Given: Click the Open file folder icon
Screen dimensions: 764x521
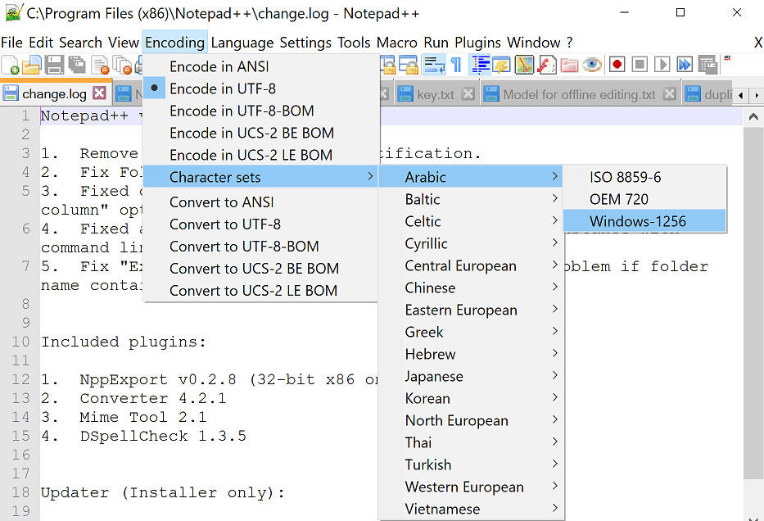Looking at the screenshot, I should coord(32,65).
